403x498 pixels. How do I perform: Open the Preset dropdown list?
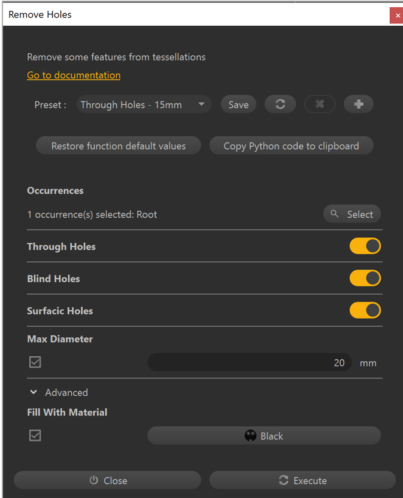coord(144,105)
